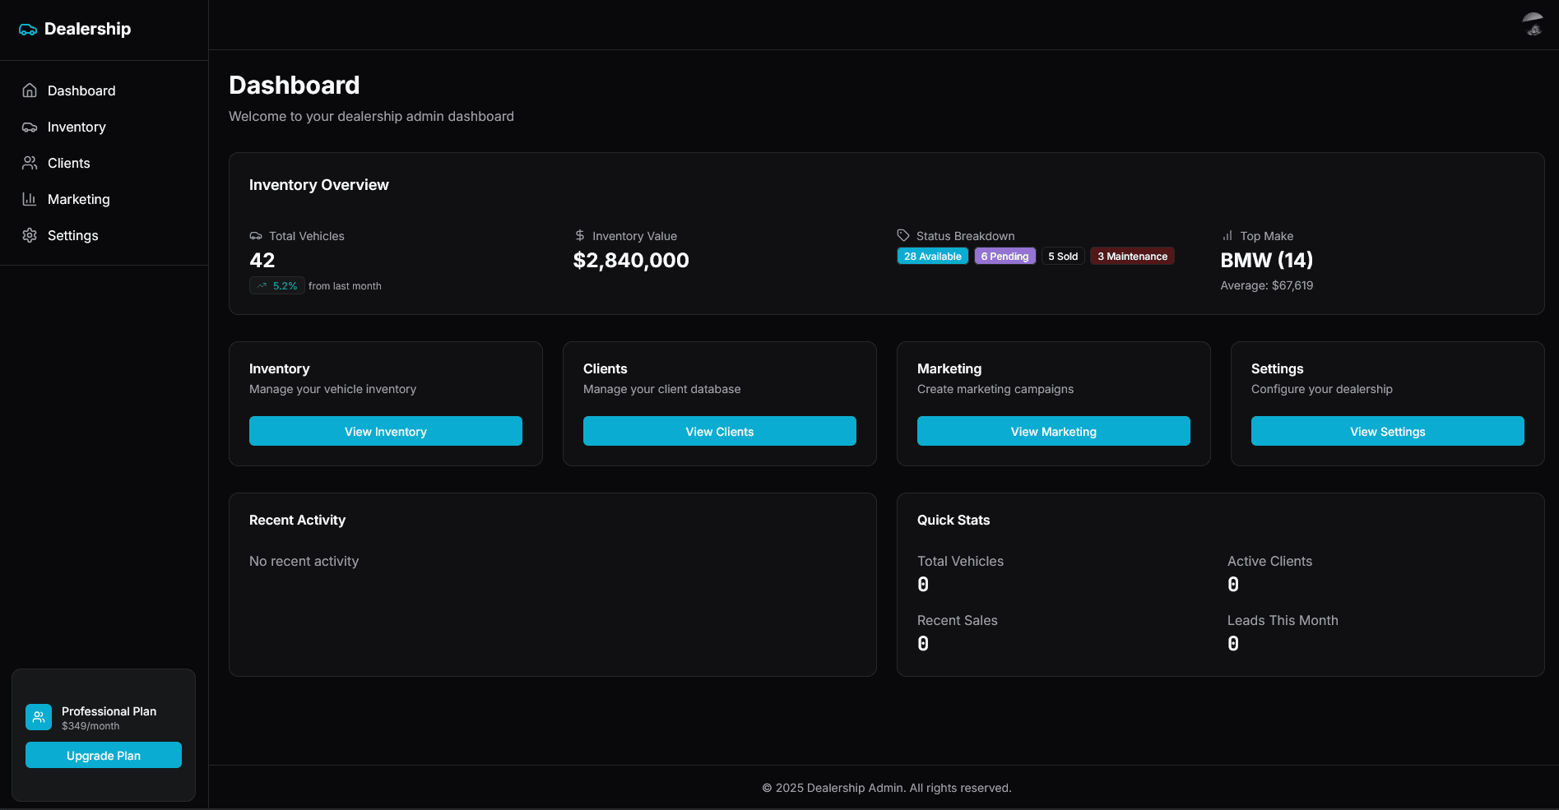Click the tag icon beside Status Breakdown

903,235
